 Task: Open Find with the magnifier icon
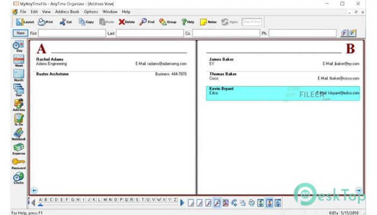pyautogui.click(x=146, y=22)
